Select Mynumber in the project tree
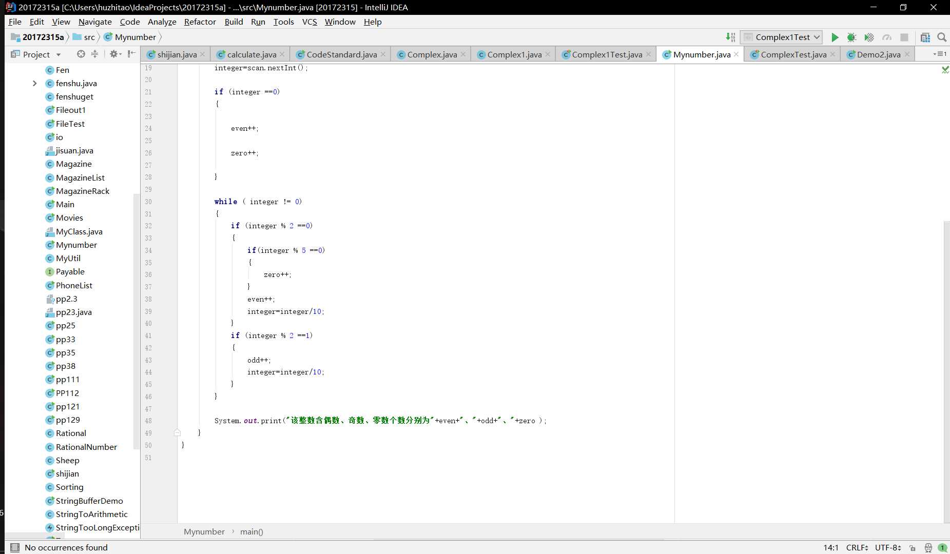The image size is (950, 554). (76, 245)
